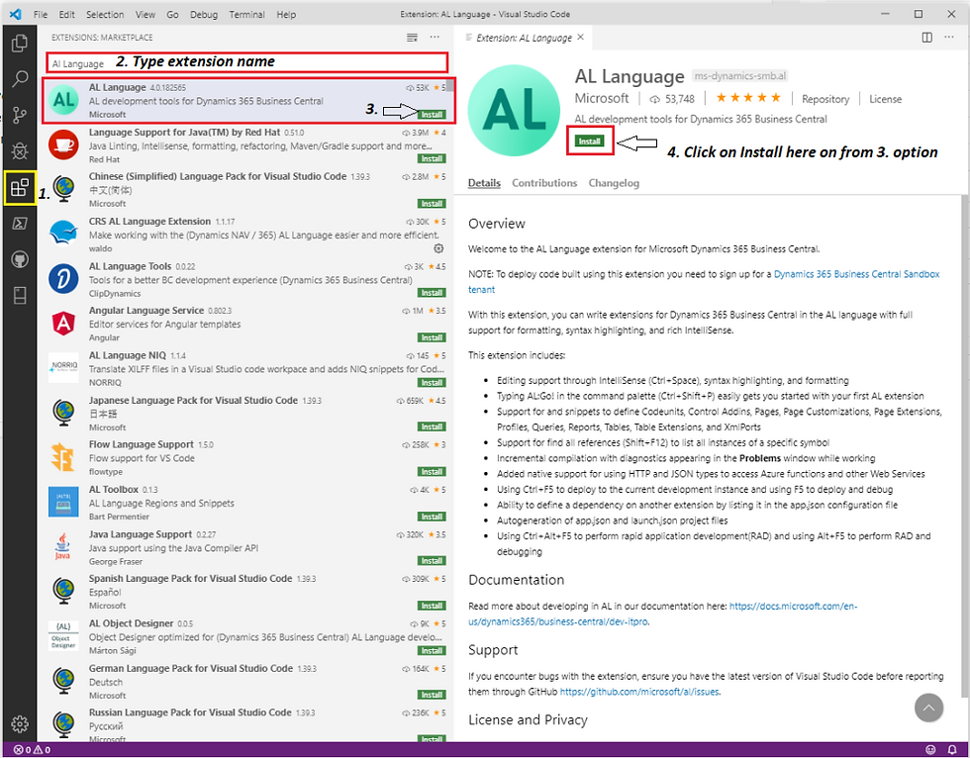Screen dimensions: 970x758
Task: Open the GitHub icon in activity bar
Action: [x=20, y=259]
